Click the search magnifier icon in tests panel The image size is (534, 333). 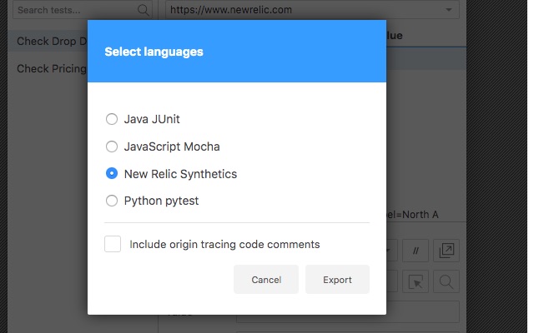click(143, 10)
